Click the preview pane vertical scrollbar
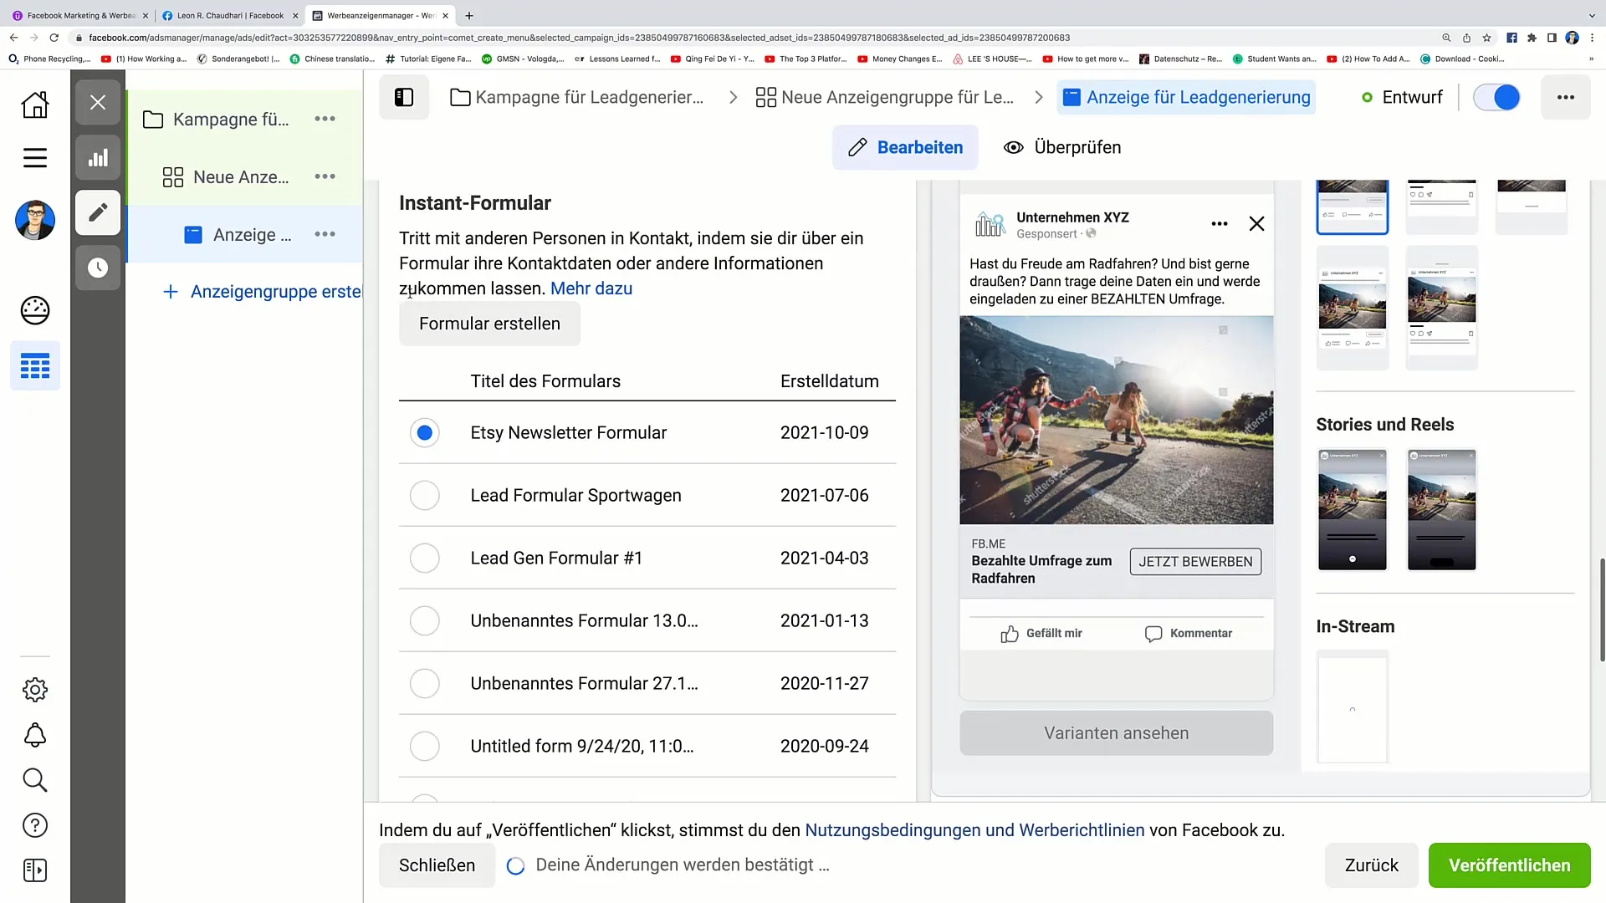 (x=1602, y=610)
